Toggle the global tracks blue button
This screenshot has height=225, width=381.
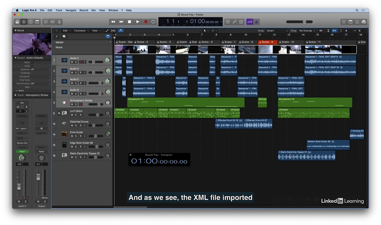108,36
